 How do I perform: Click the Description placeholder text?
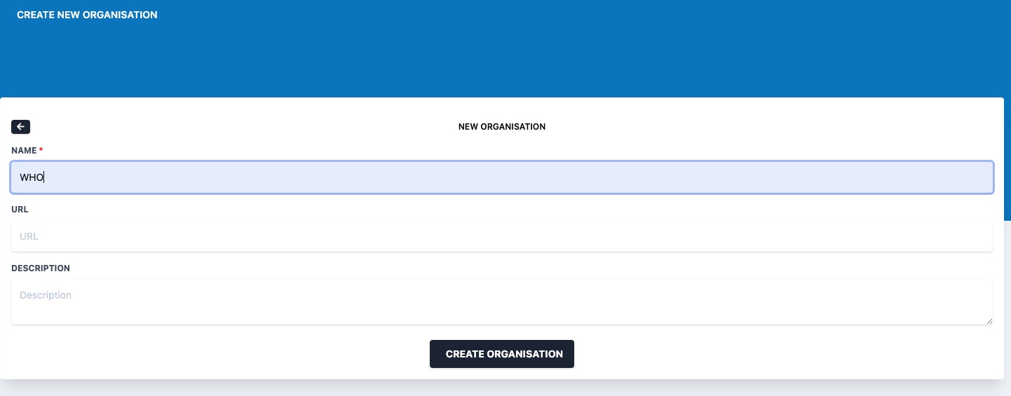46,295
